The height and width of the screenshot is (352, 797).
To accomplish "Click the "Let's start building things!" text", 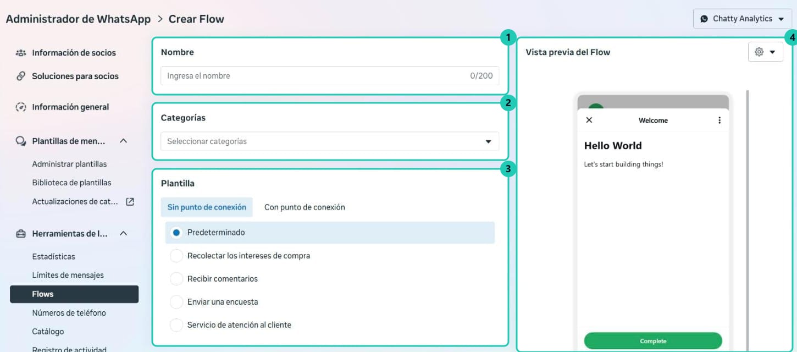I will (623, 164).
